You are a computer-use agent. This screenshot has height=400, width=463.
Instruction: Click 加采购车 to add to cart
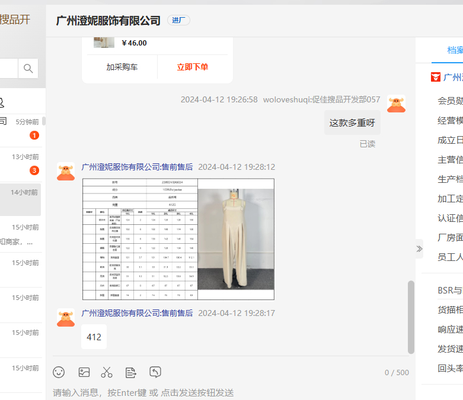[122, 67]
